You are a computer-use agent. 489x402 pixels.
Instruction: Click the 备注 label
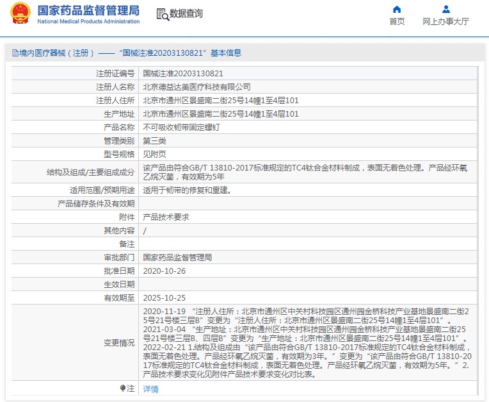coord(127,244)
